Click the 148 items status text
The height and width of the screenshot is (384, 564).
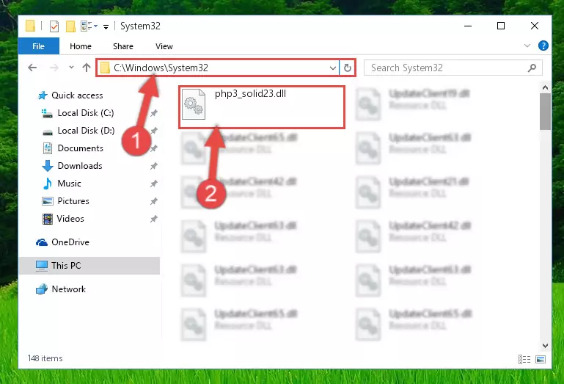pos(45,358)
